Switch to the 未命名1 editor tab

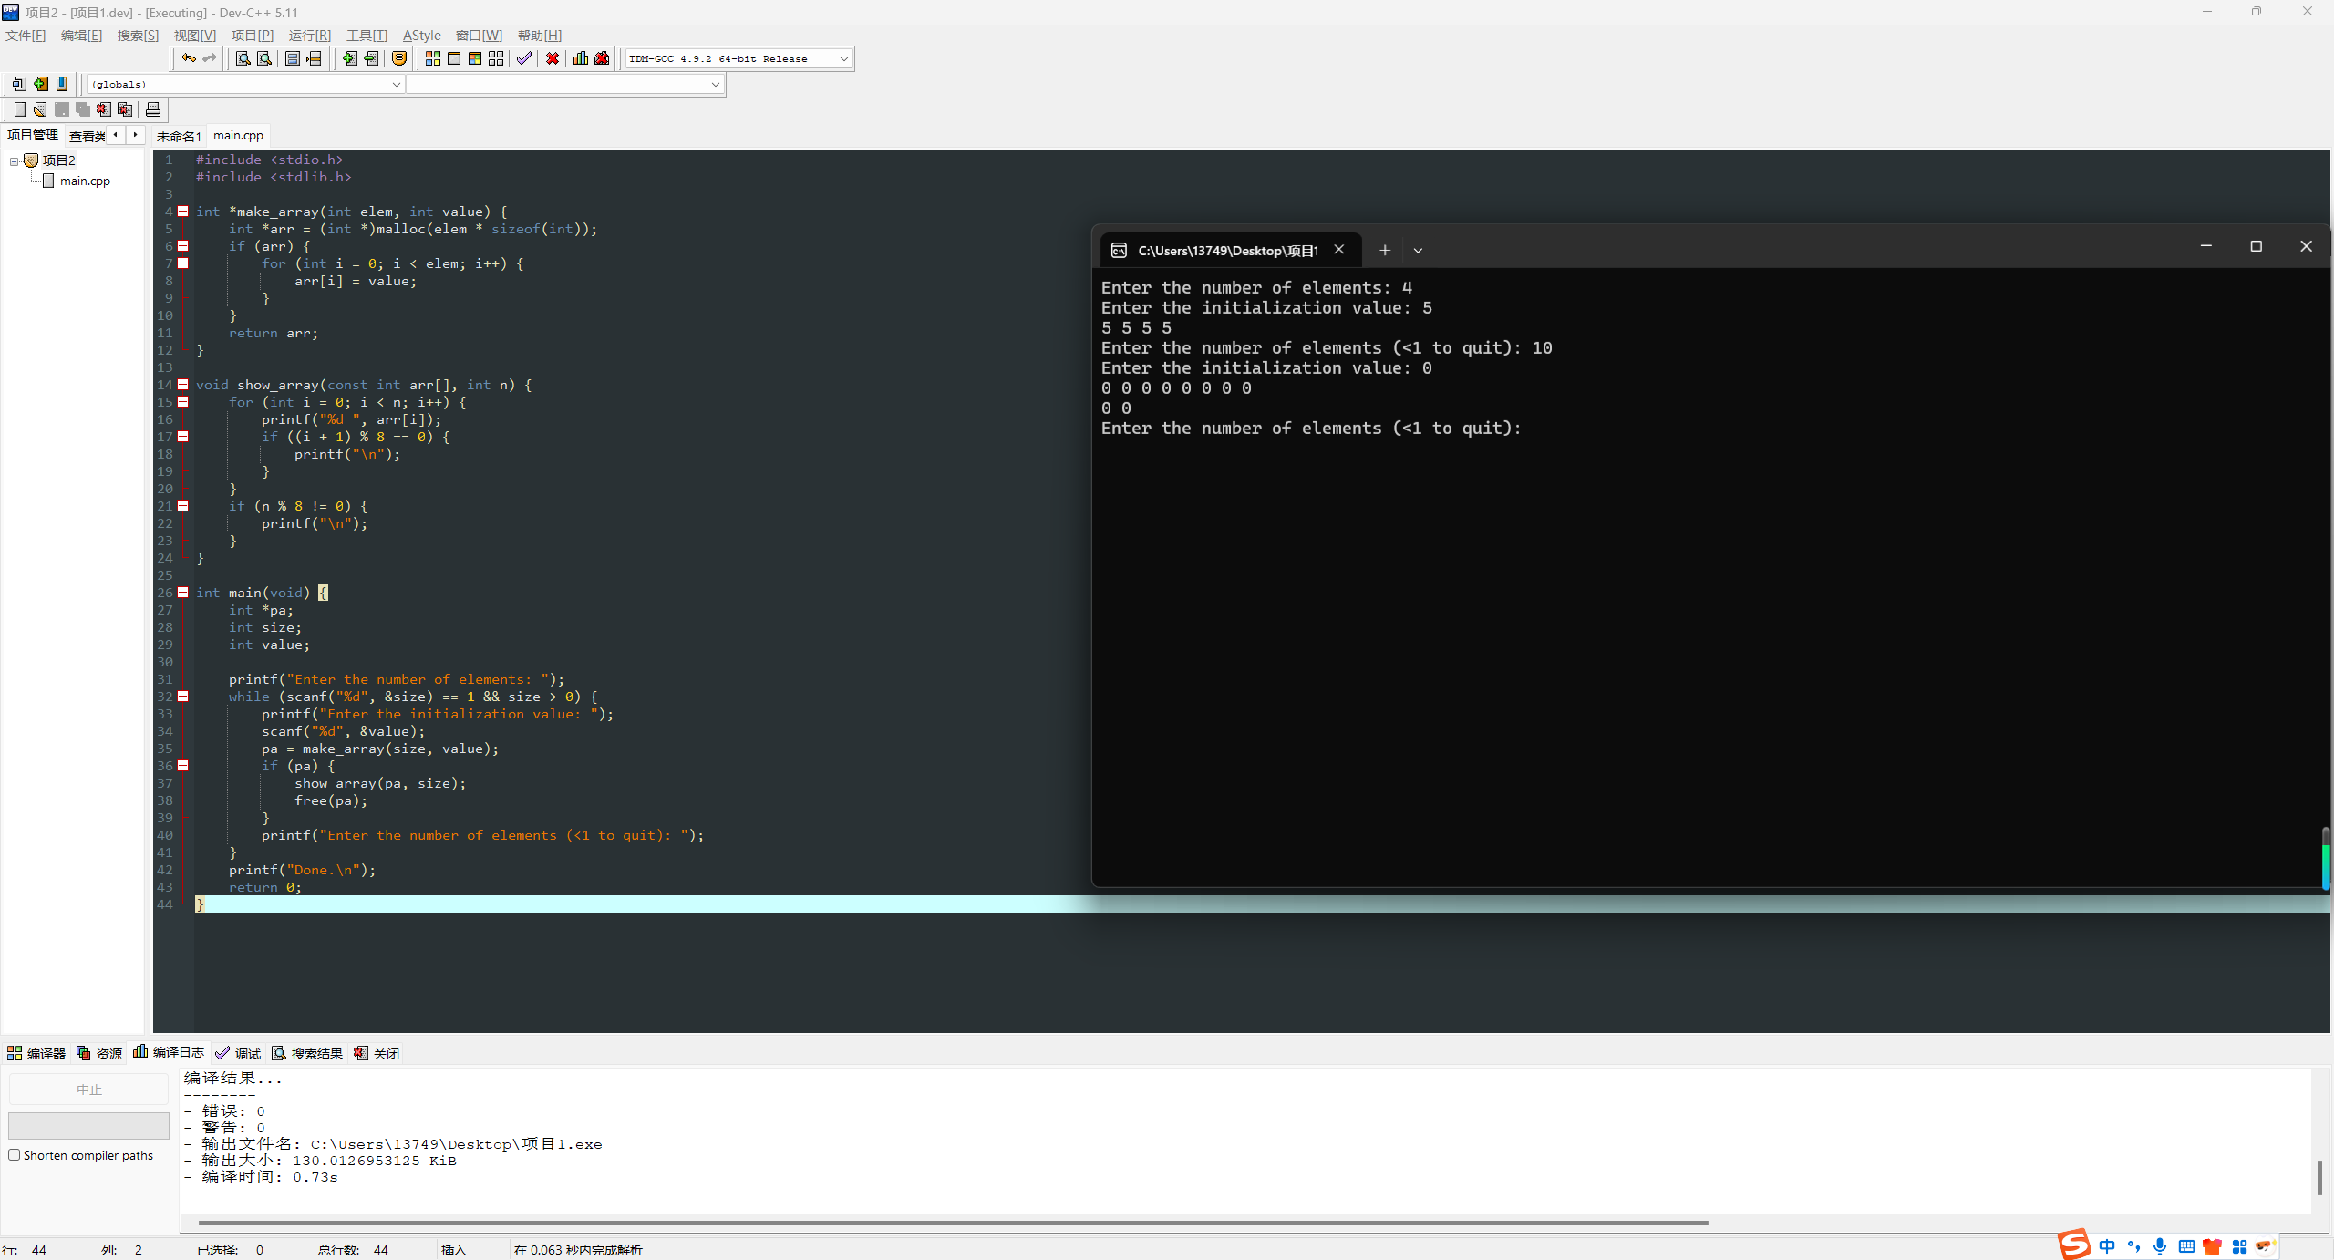pos(178,136)
